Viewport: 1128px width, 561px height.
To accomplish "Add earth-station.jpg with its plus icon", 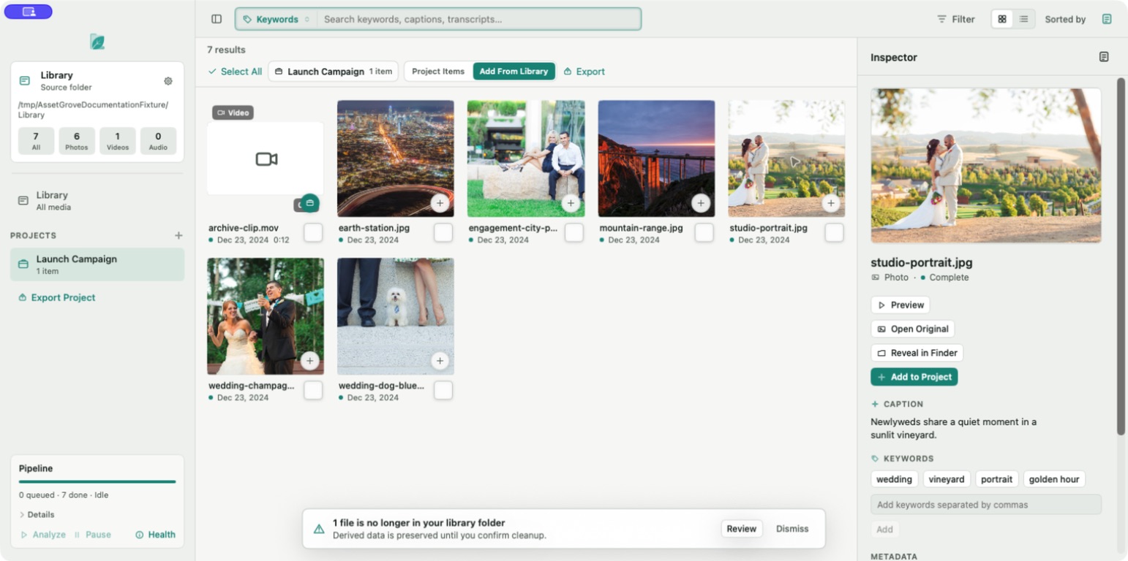I will tap(440, 203).
